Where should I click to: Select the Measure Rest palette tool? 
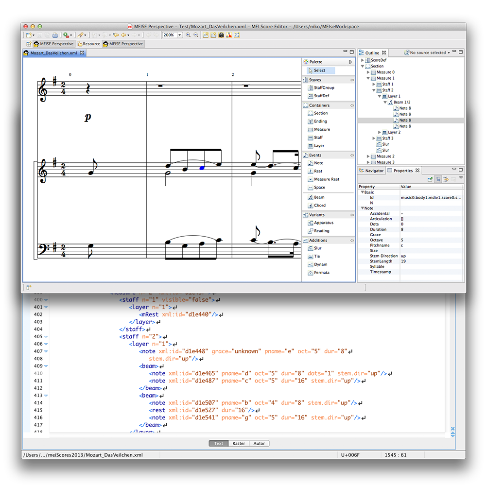click(326, 179)
